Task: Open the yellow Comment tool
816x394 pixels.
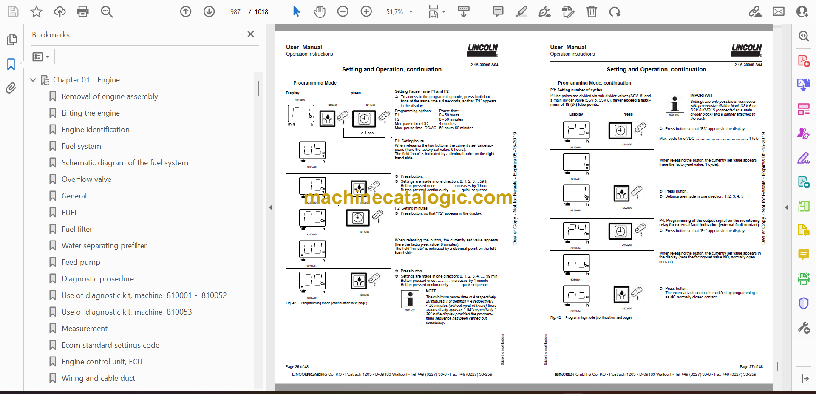Action: point(804,255)
